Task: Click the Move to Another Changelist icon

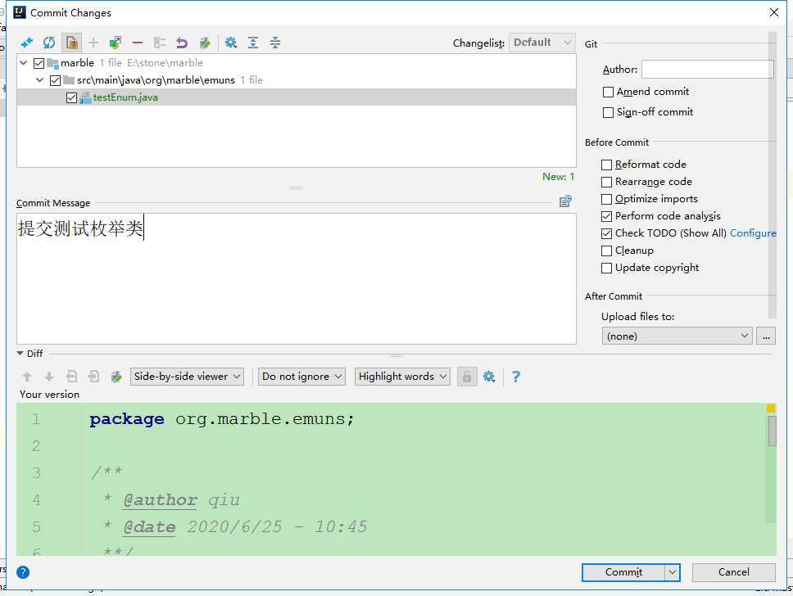Action: tap(116, 43)
